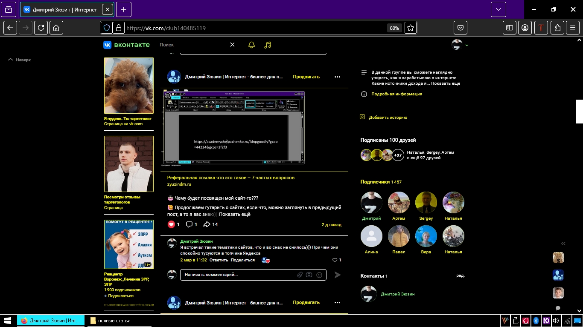Save the page to Pocket

click(461, 28)
